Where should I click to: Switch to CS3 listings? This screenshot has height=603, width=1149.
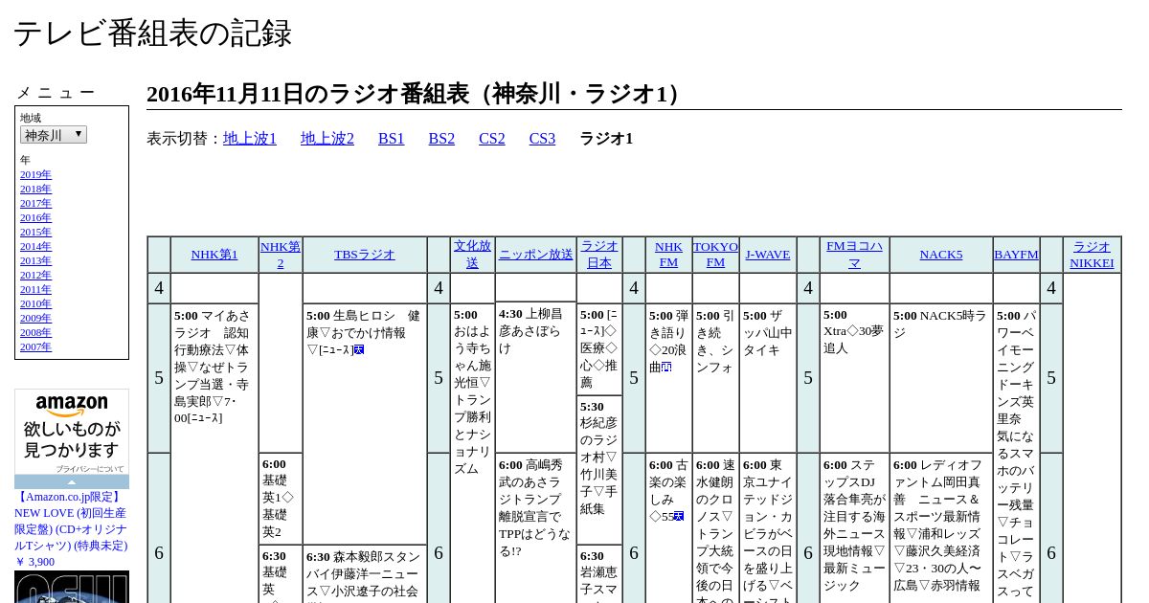(x=542, y=139)
